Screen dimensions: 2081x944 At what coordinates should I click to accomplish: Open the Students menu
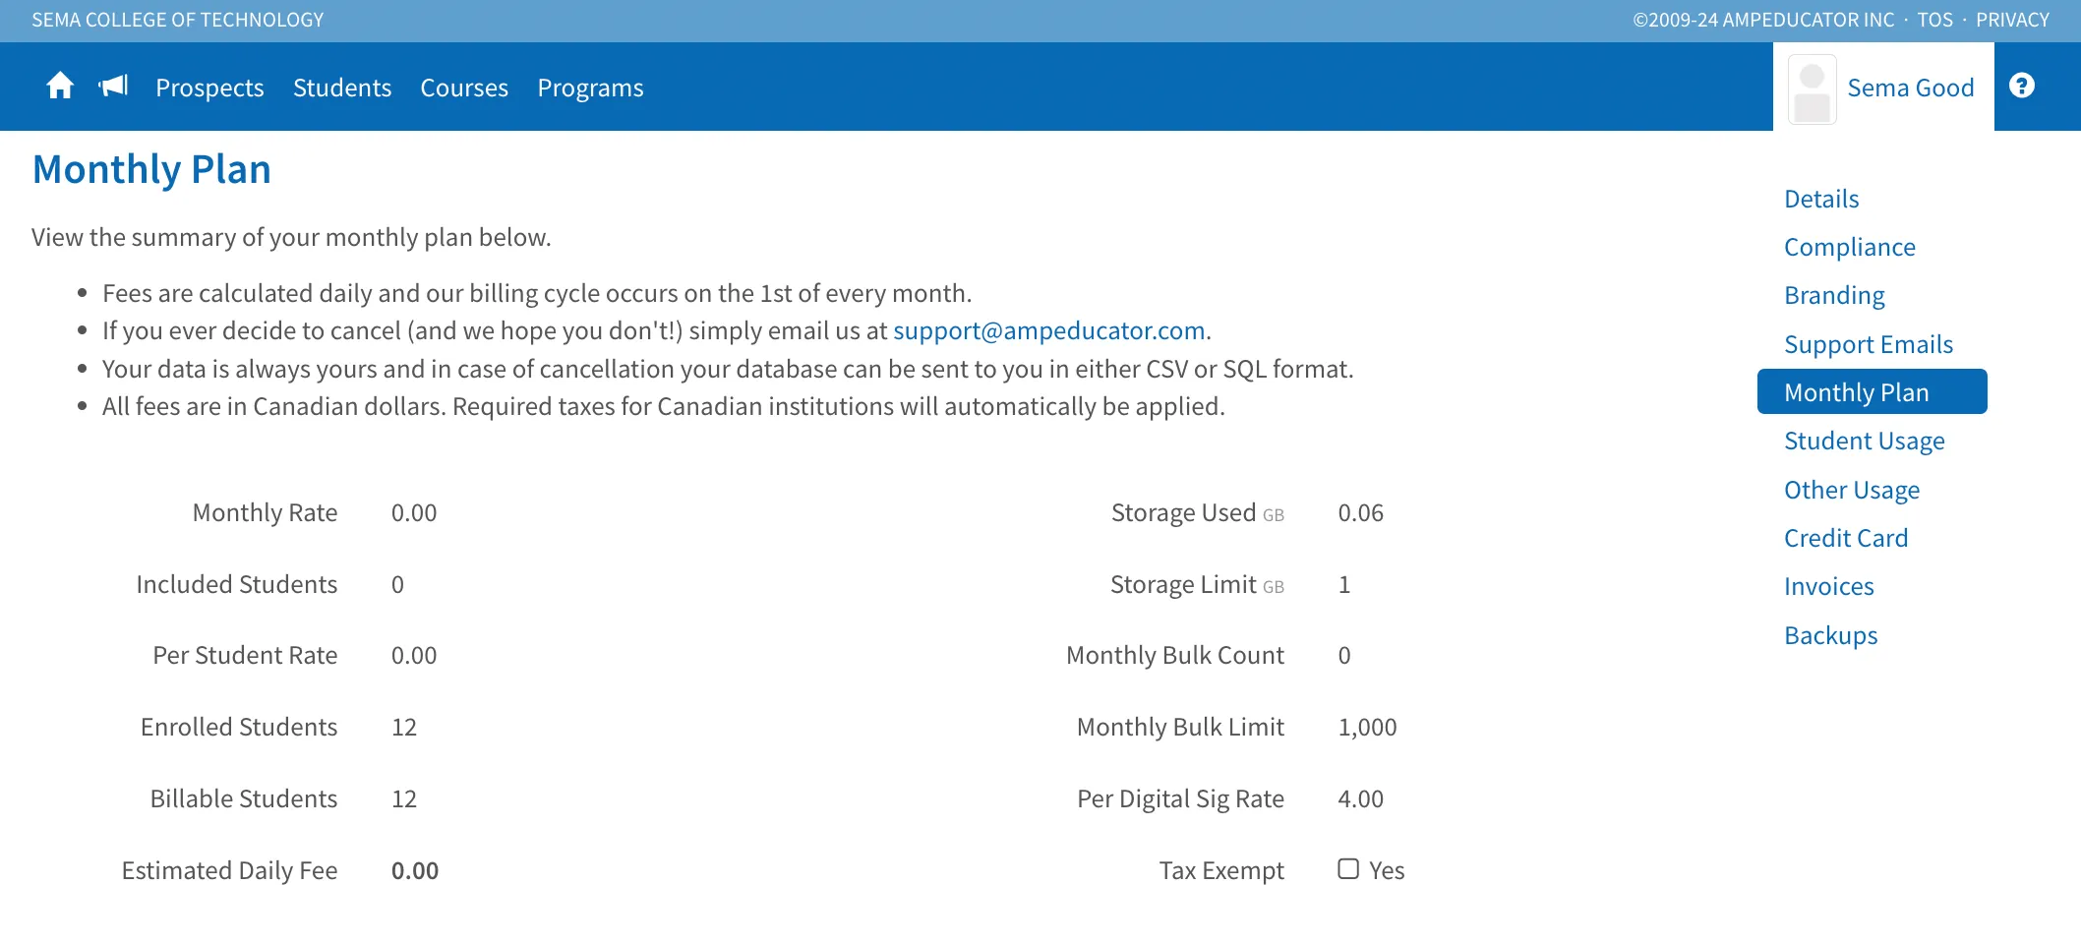342,88
